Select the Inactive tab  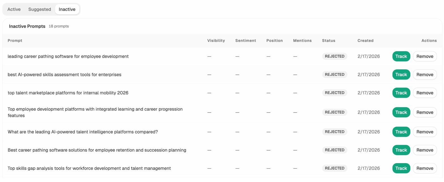[x=67, y=9]
